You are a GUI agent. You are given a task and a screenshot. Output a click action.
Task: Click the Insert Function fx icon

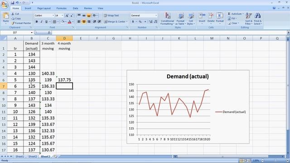coord(49,33)
